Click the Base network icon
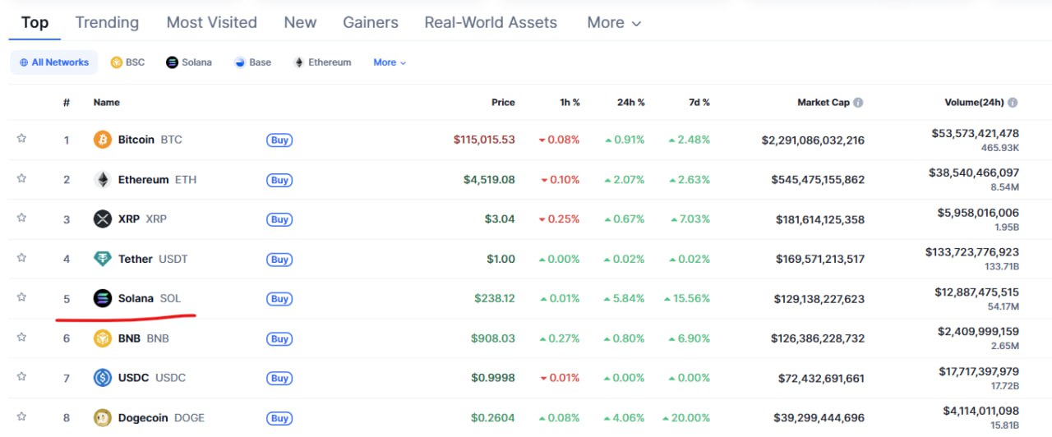 (x=240, y=62)
